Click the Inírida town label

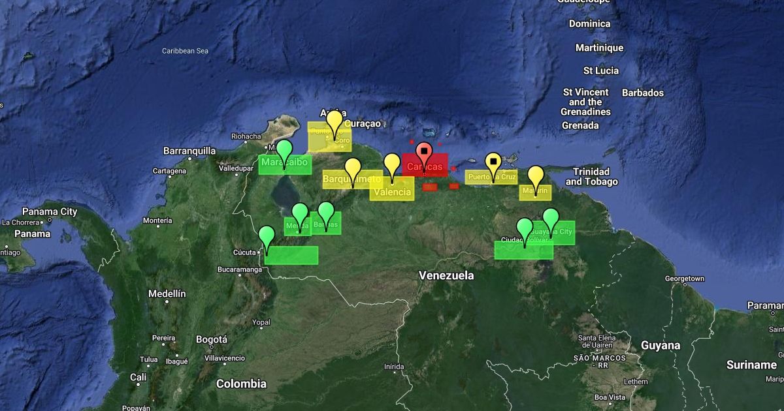pos(395,367)
